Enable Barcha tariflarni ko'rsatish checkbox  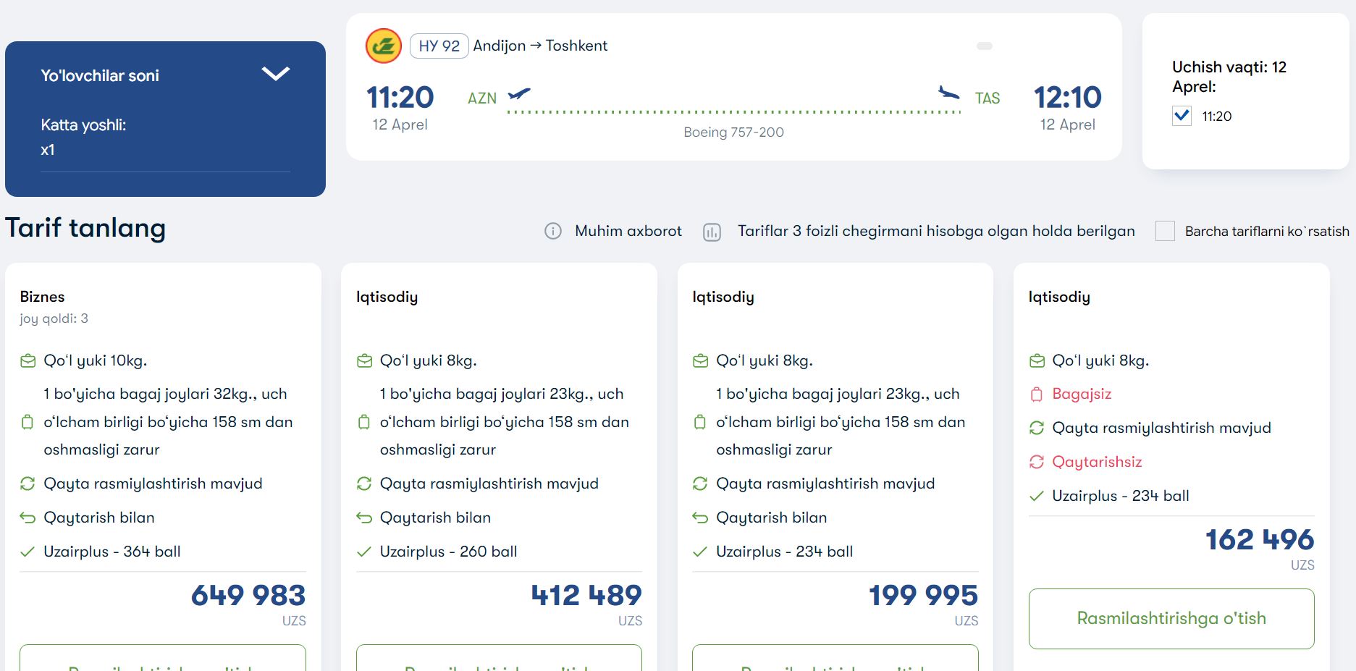tap(1165, 231)
